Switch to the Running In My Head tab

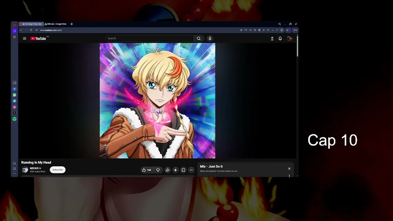point(31,24)
